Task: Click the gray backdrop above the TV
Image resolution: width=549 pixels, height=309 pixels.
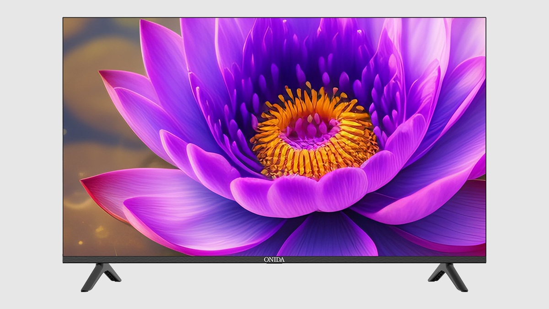Action: coord(274,8)
